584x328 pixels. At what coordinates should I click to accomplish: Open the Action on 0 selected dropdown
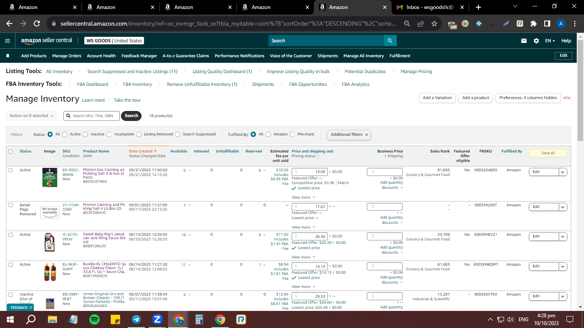tap(32, 116)
